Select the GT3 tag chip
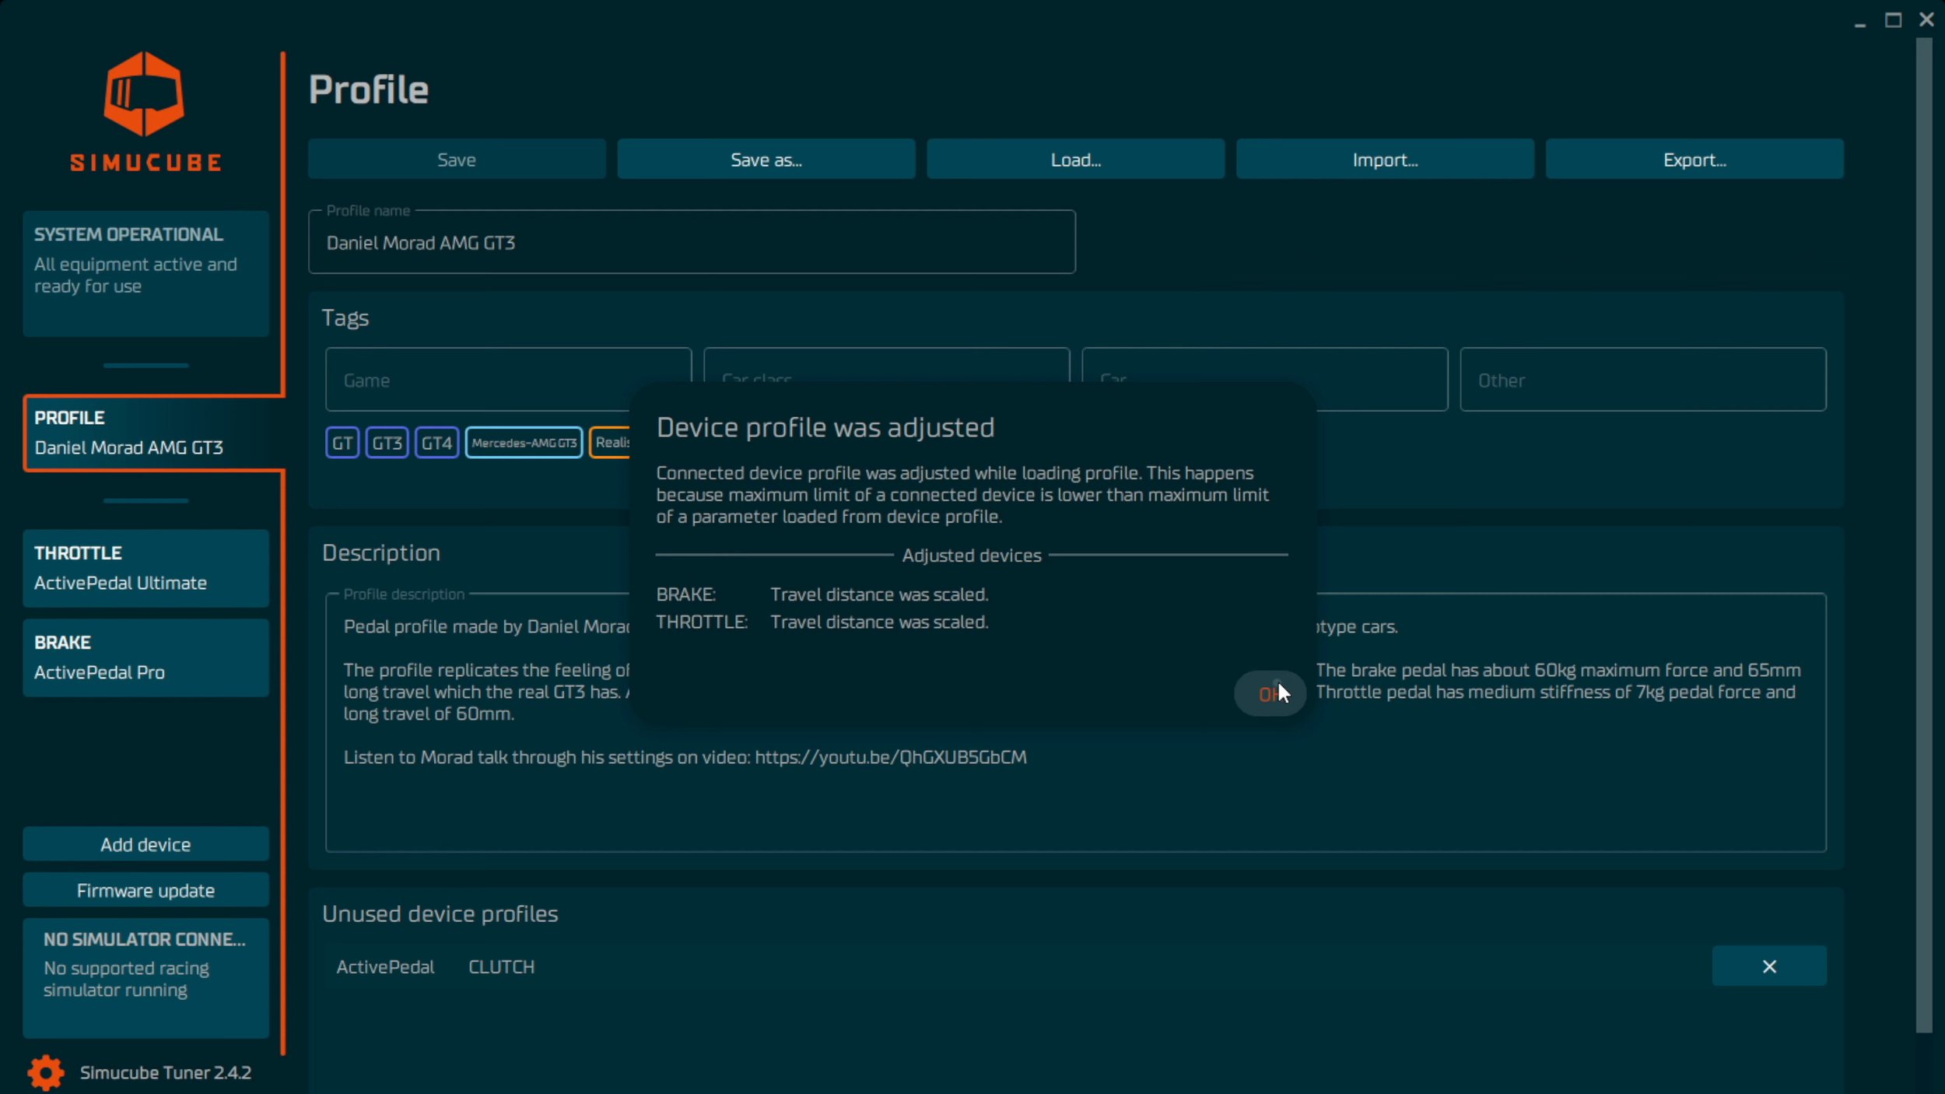 click(387, 443)
